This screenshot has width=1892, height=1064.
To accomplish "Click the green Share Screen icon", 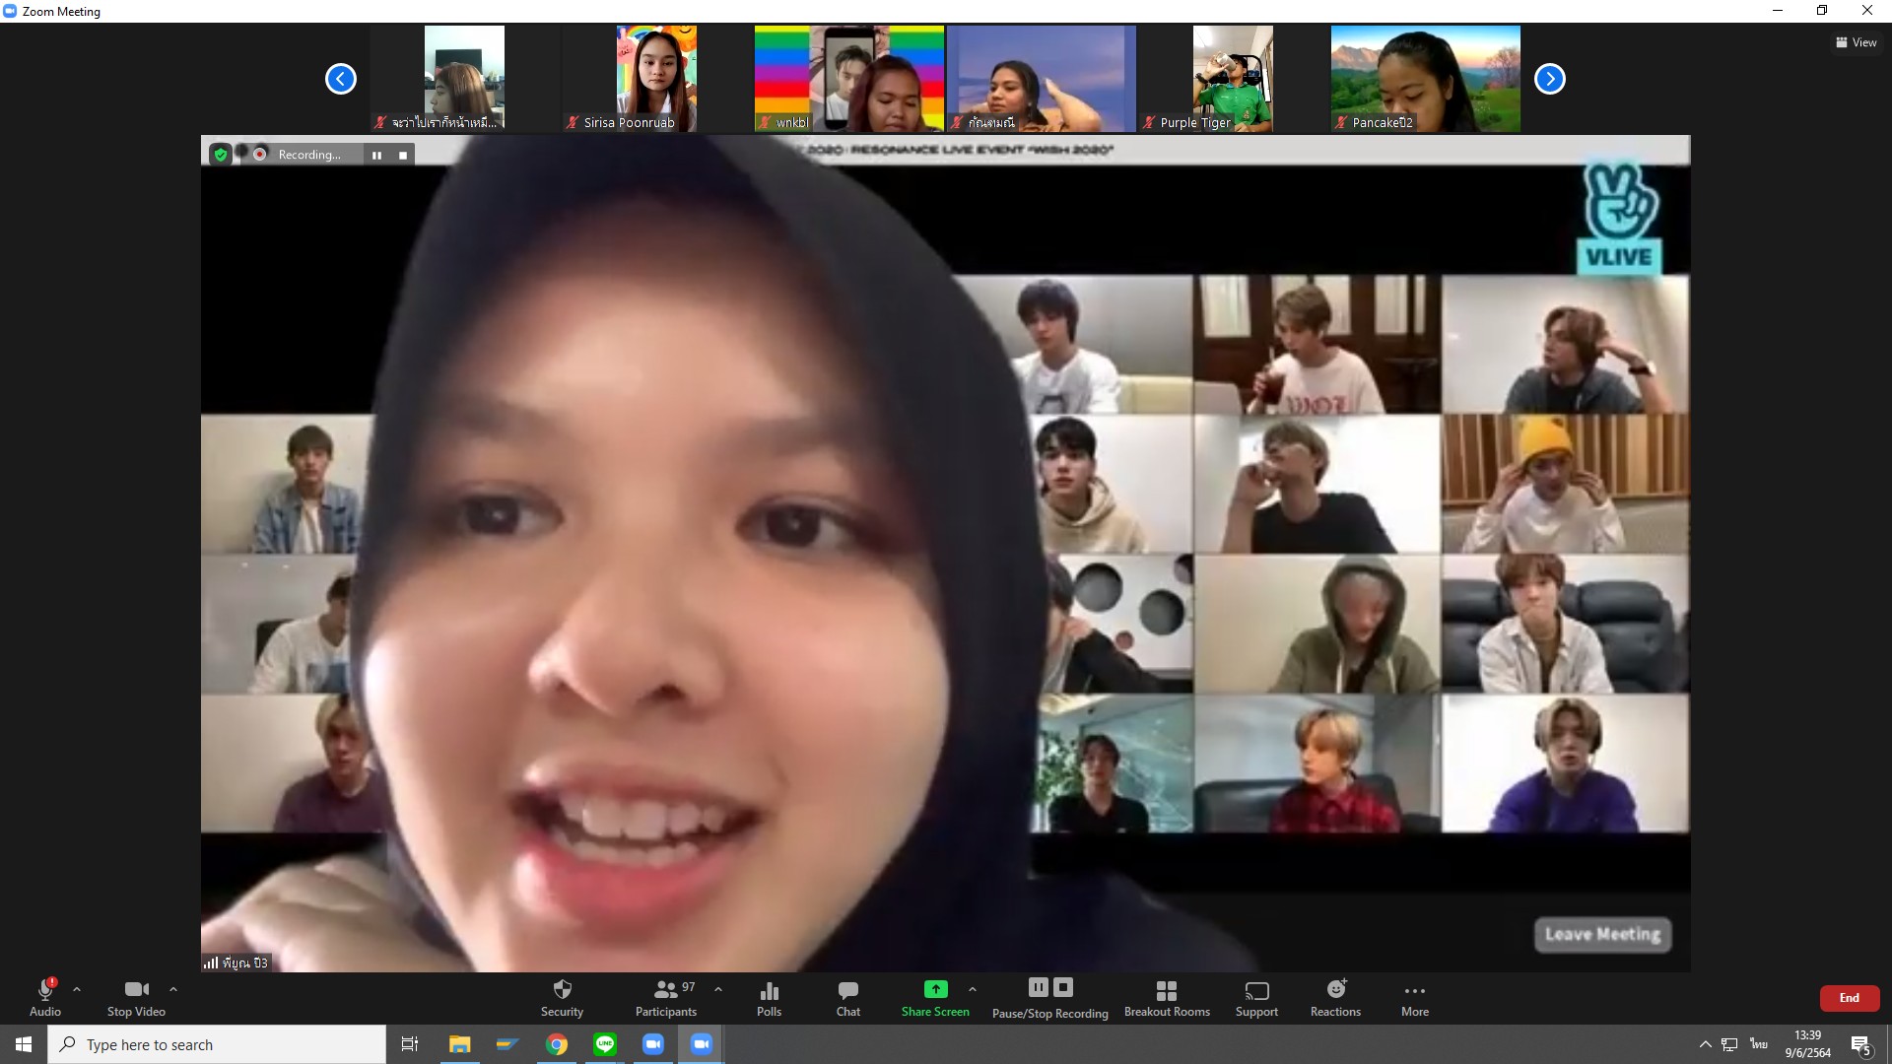I will [935, 989].
